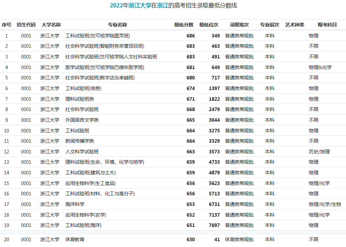Select major 海洋科学
The image size is (346, 247).
(x=75, y=204)
